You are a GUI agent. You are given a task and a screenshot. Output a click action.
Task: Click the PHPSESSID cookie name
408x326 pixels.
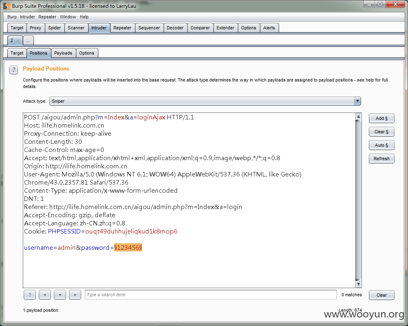(x=64, y=231)
